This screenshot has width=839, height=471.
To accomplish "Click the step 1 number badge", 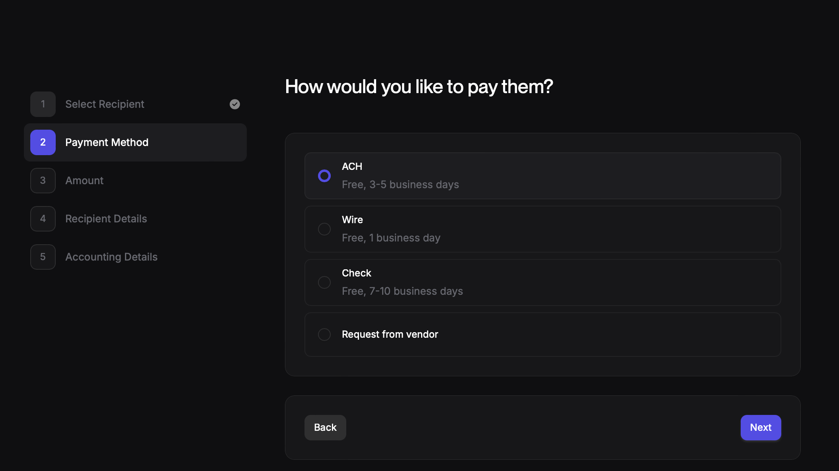I will (x=43, y=104).
